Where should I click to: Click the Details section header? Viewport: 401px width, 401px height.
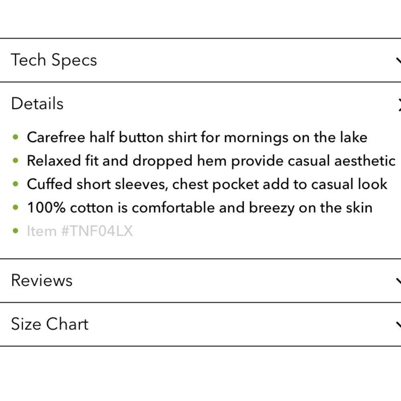coord(37,103)
